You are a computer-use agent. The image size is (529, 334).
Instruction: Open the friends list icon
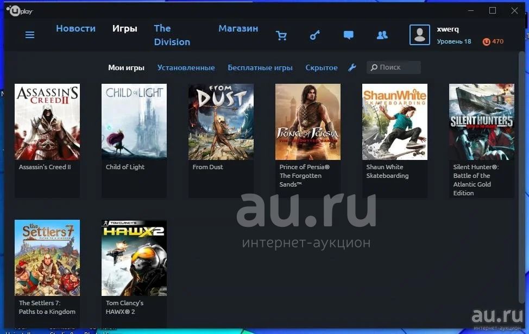point(382,35)
